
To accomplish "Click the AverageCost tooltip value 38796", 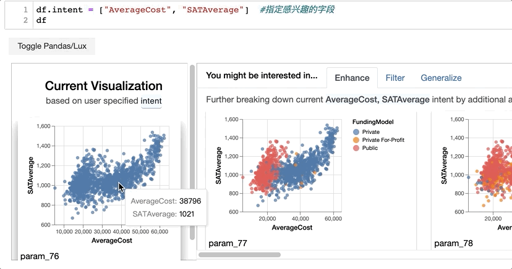I will click(x=190, y=201).
